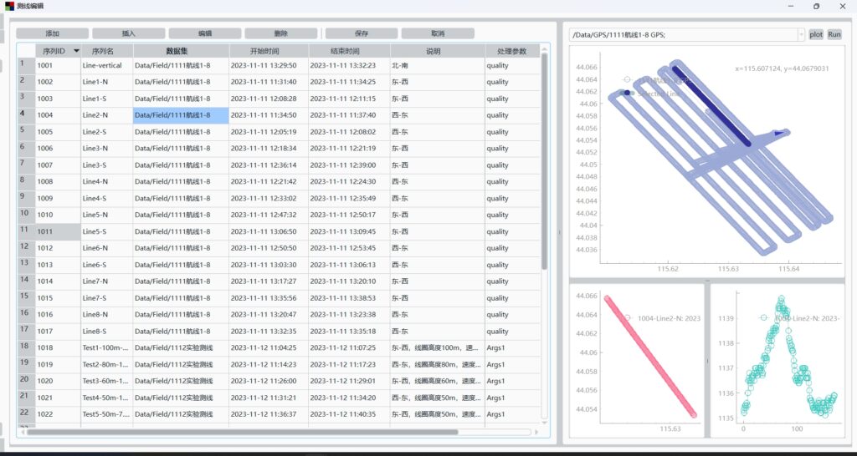Click the Selected Line legend marker
The width and height of the screenshot is (857, 456).
pos(627,93)
